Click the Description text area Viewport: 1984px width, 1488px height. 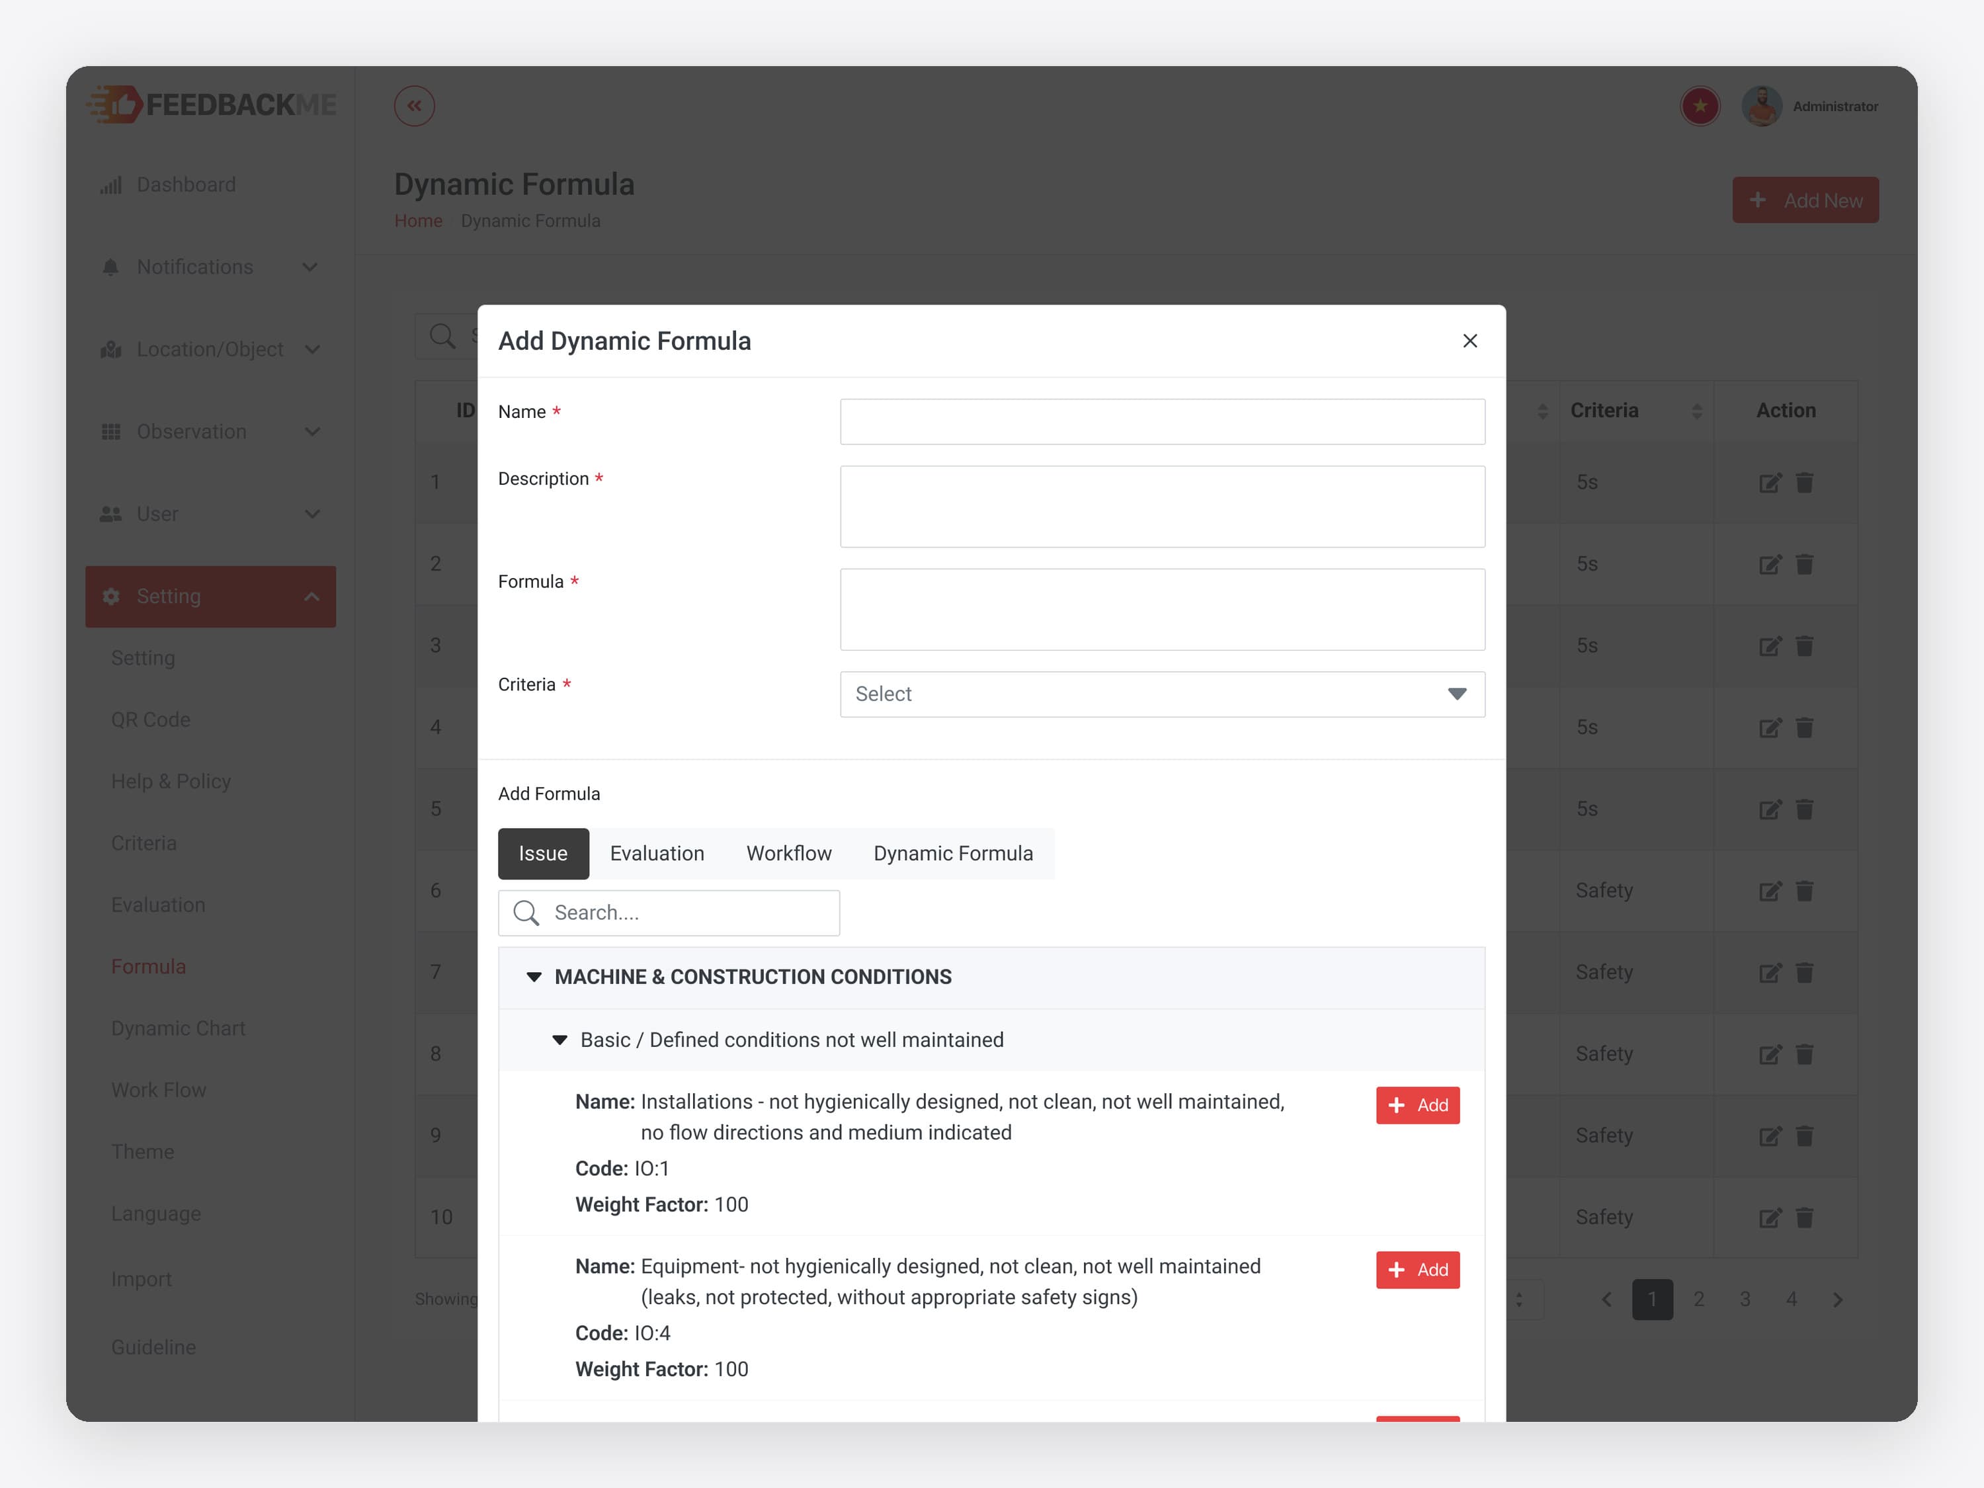click(1161, 507)
